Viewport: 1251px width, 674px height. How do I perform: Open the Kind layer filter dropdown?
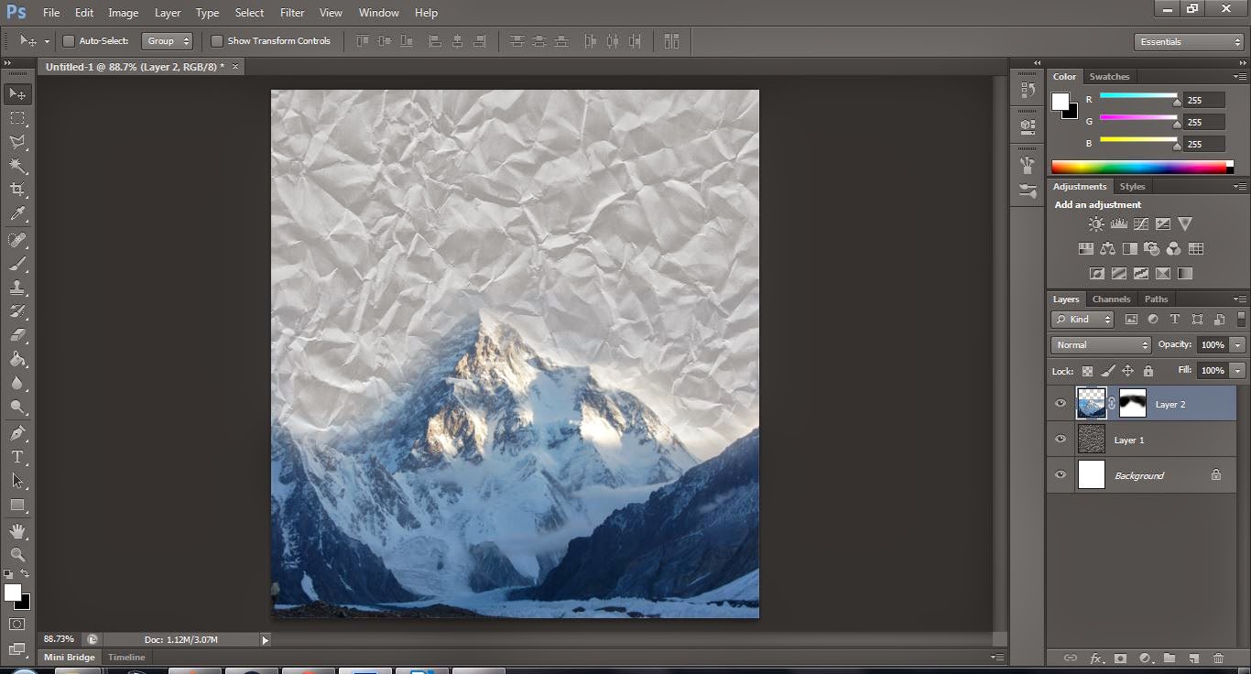tap(1082, 320)
